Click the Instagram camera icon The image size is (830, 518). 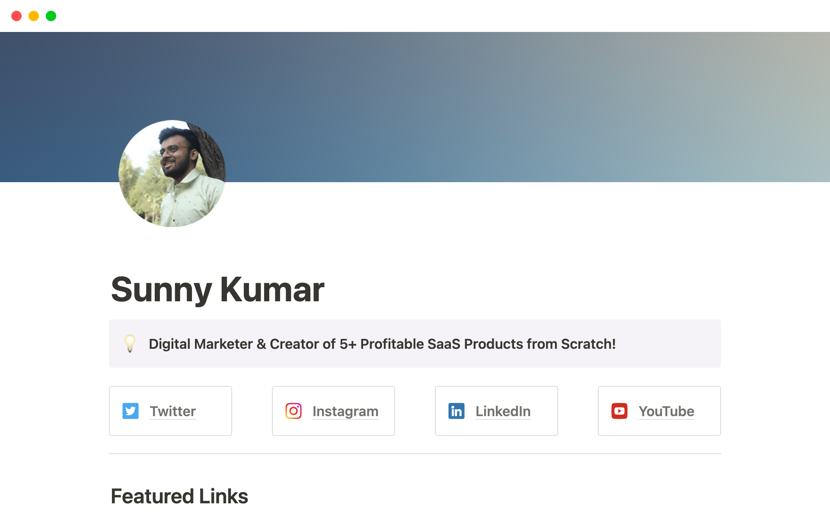(x=293, y=411)
